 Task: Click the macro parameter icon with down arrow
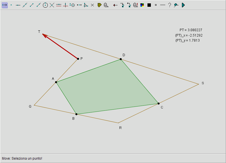[x=122, y=5]
